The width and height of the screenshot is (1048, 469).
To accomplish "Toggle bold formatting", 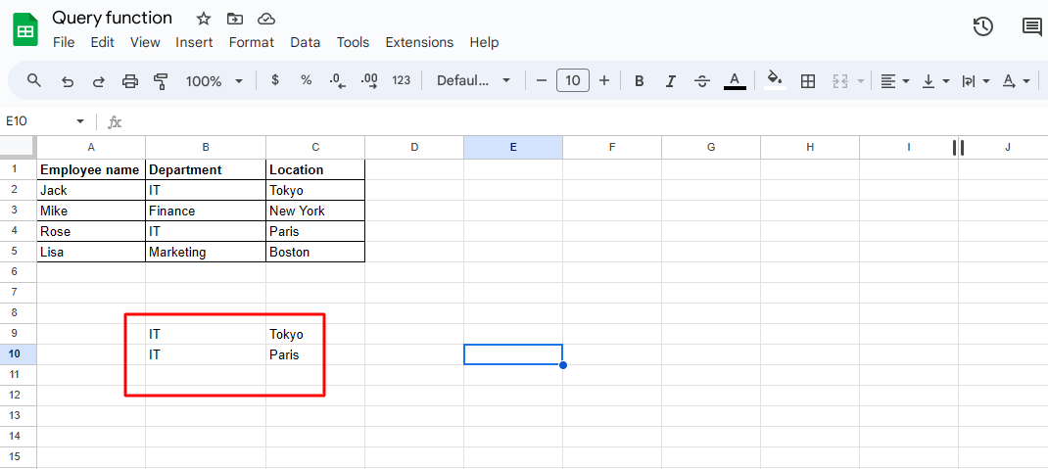I will tap(640, 81).
